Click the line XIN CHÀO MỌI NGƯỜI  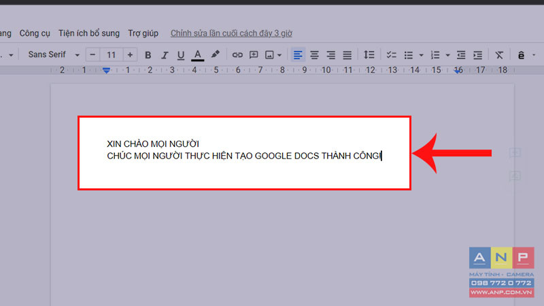153,143
